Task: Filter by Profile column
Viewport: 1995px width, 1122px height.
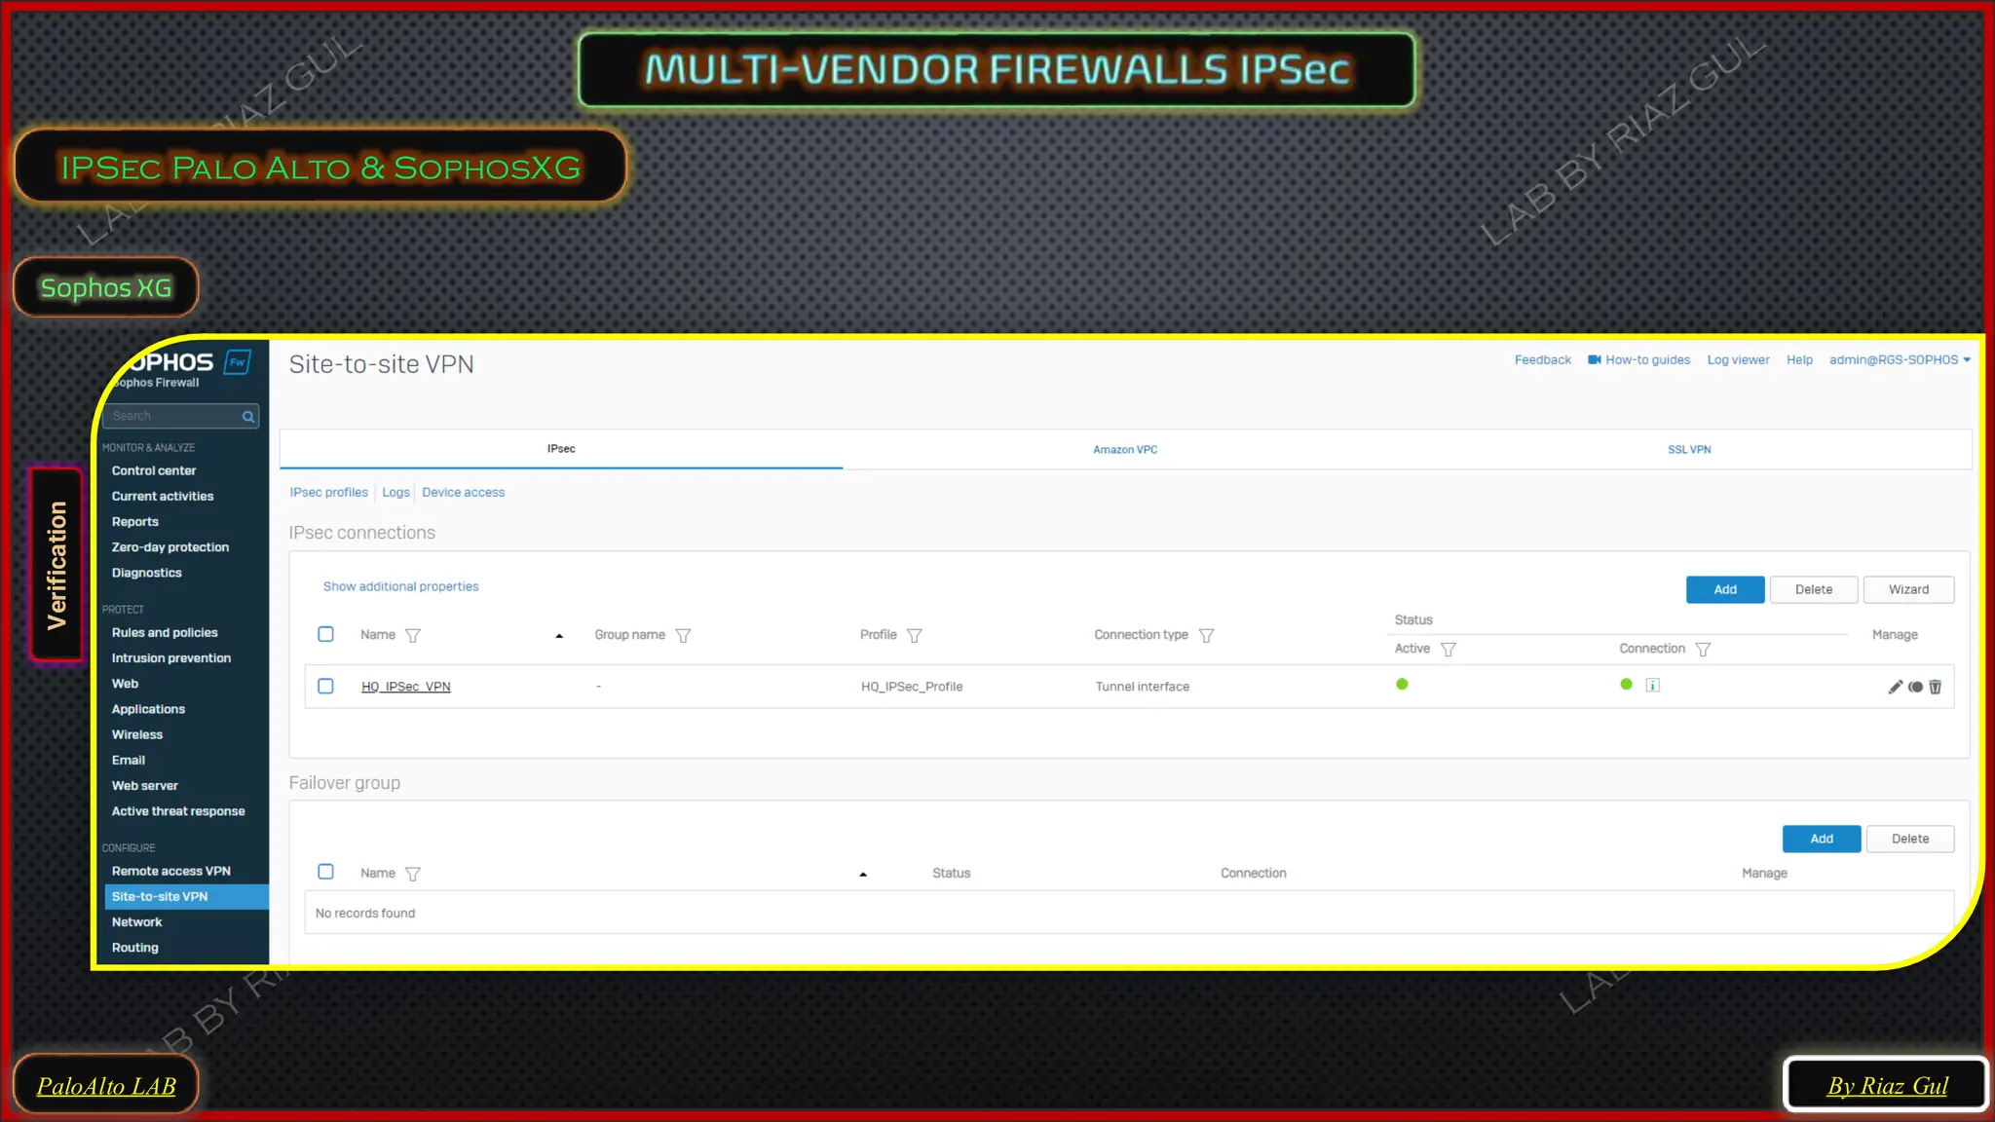Action: coord(914,635)
